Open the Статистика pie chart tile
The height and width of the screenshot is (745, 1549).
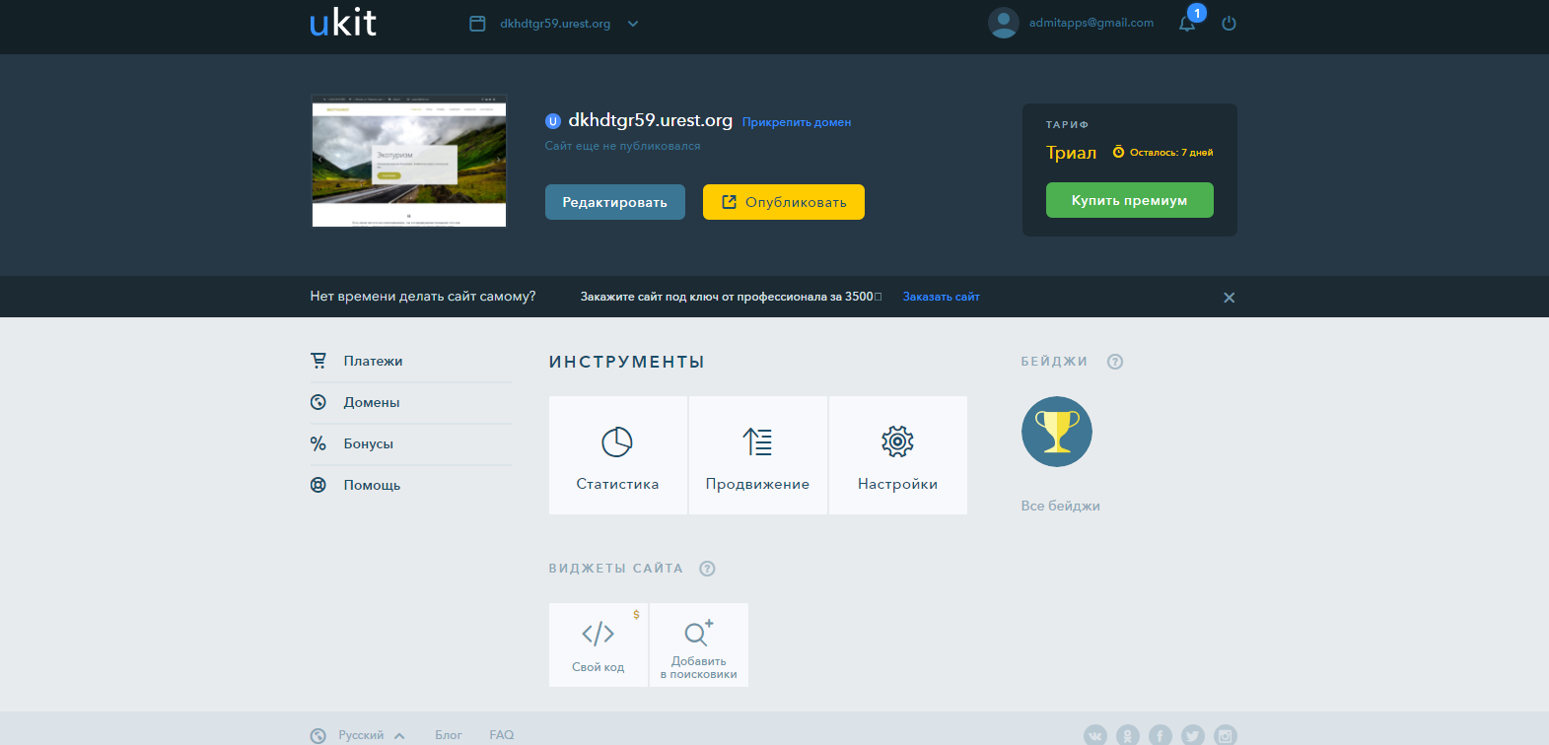point(618,455)
